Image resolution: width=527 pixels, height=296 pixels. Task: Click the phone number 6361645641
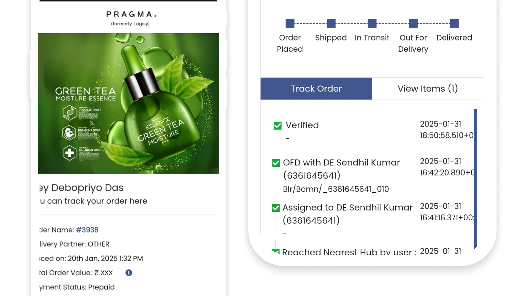click(312, 175)
